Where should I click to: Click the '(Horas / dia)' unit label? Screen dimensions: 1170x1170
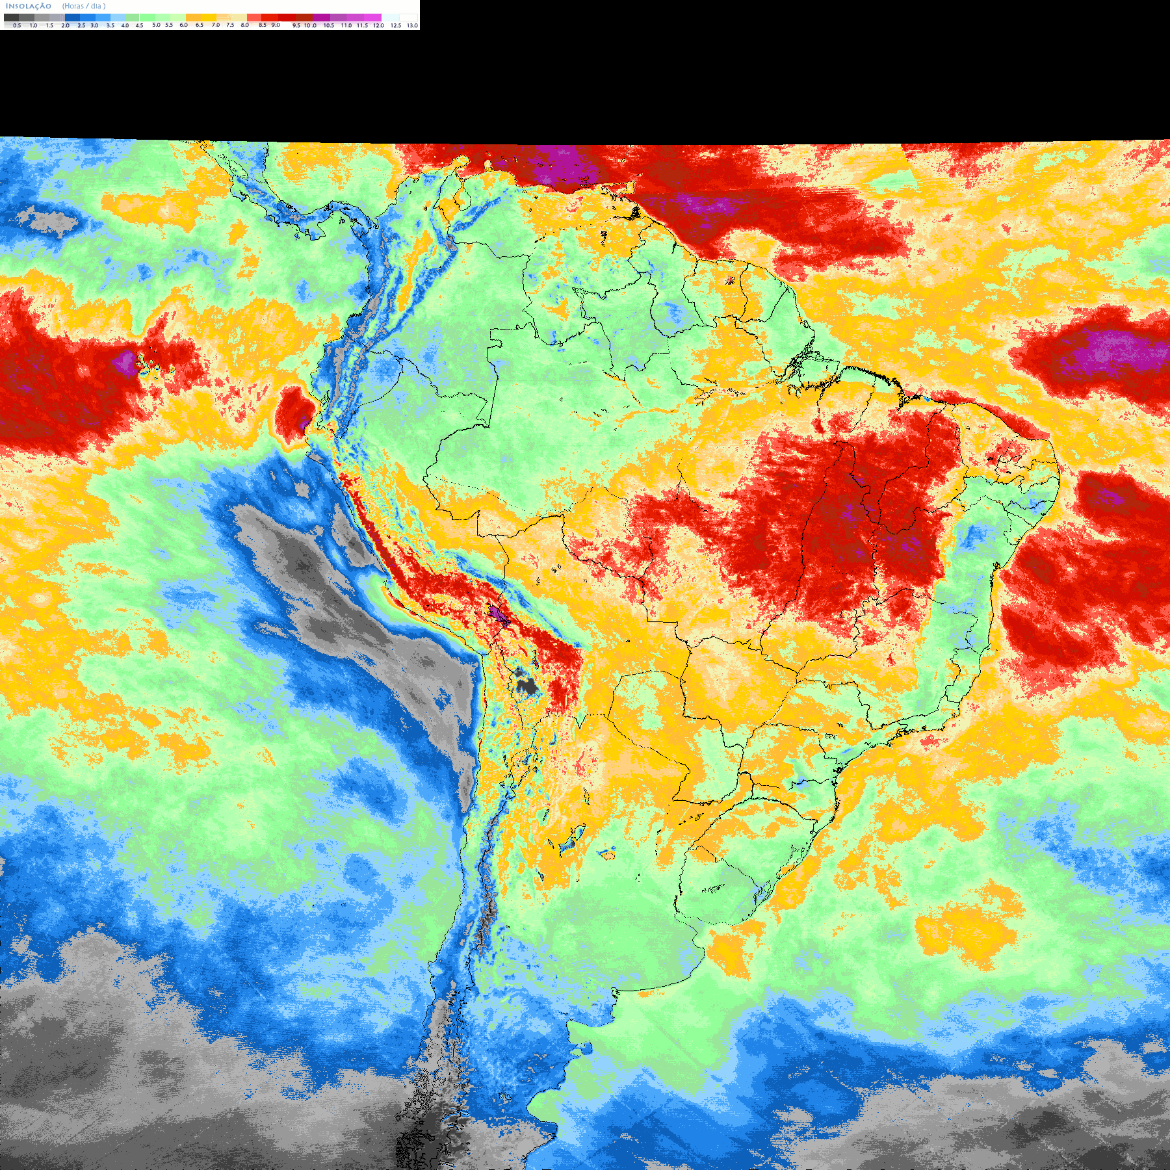pos(84,6)
